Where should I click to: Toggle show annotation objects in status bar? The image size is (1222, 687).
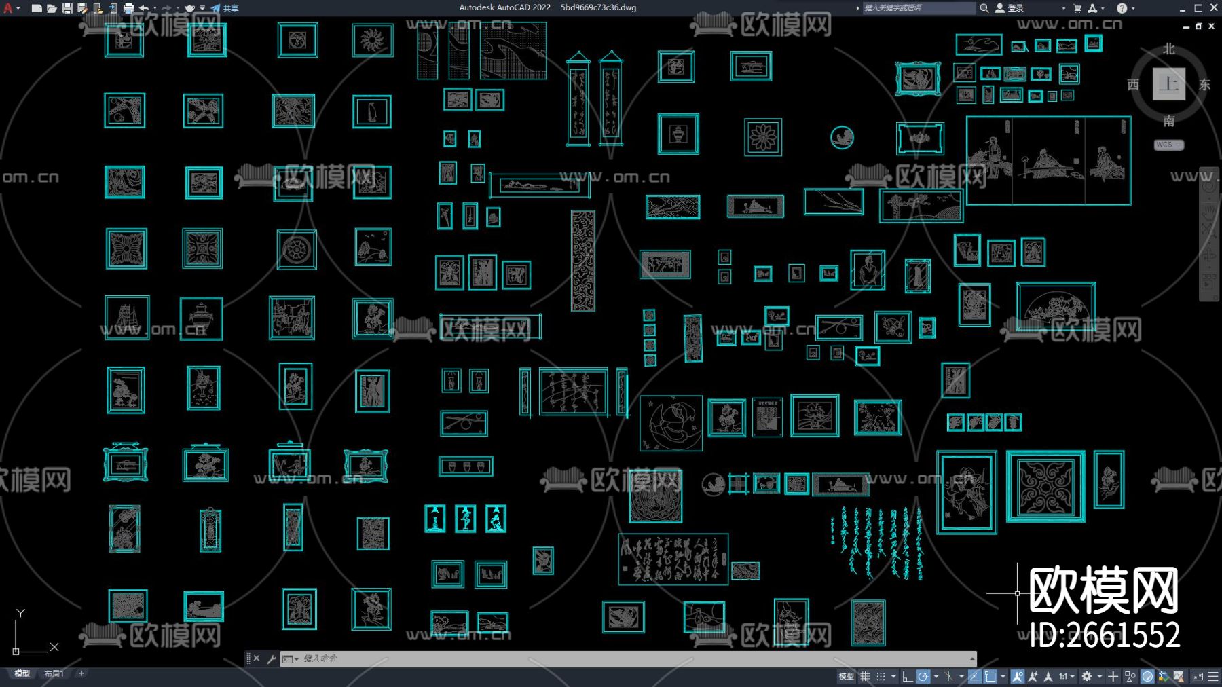pos(1017,676)
